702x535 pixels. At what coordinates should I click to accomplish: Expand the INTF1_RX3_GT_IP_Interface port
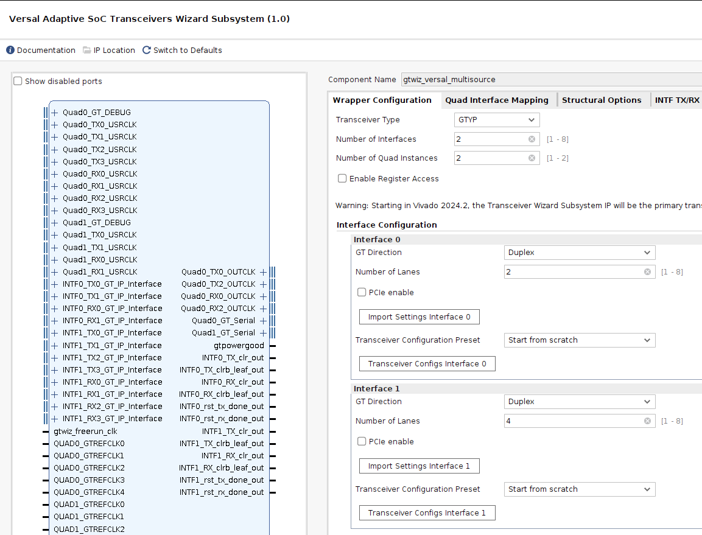coord(55,419)
